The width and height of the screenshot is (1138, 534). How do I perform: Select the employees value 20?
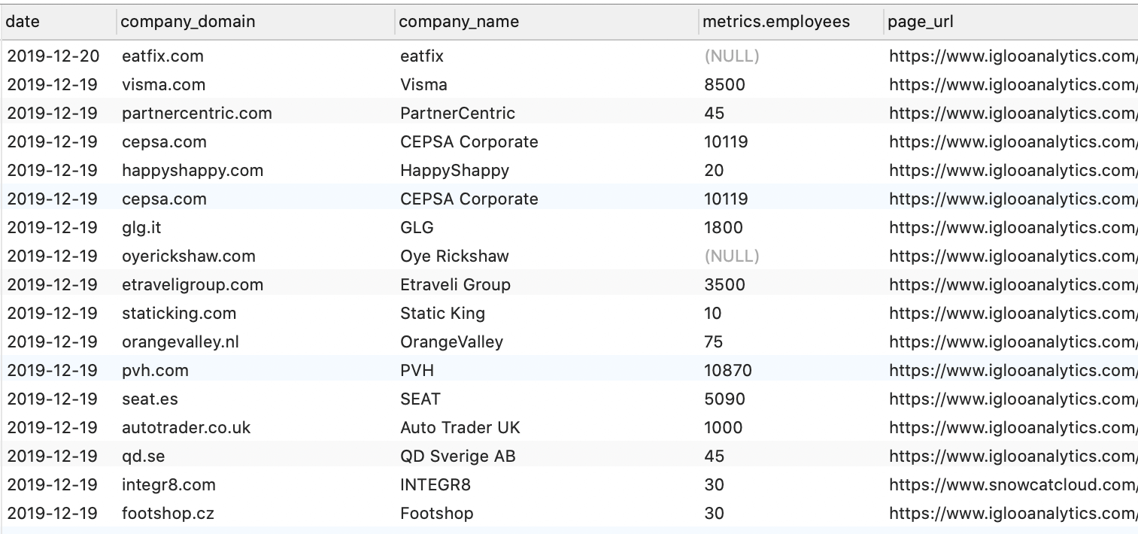coord(714,171)
